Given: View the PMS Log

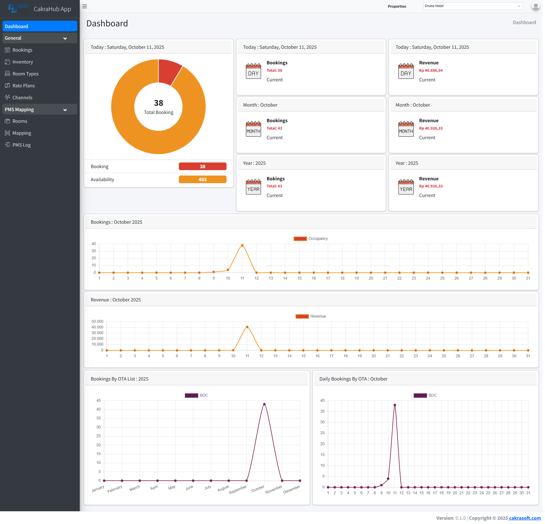Looking at the screenshot, I should click(x=21, y=145).
